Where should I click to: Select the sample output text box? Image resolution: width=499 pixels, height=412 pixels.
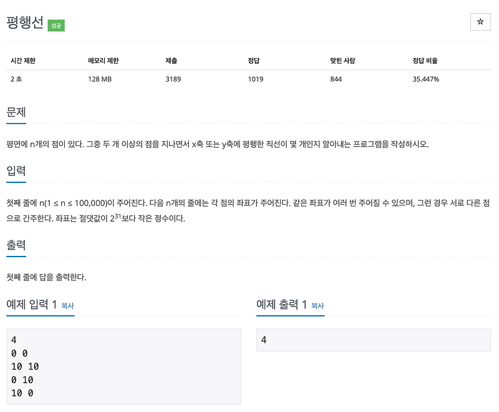(x=373, y=340)
